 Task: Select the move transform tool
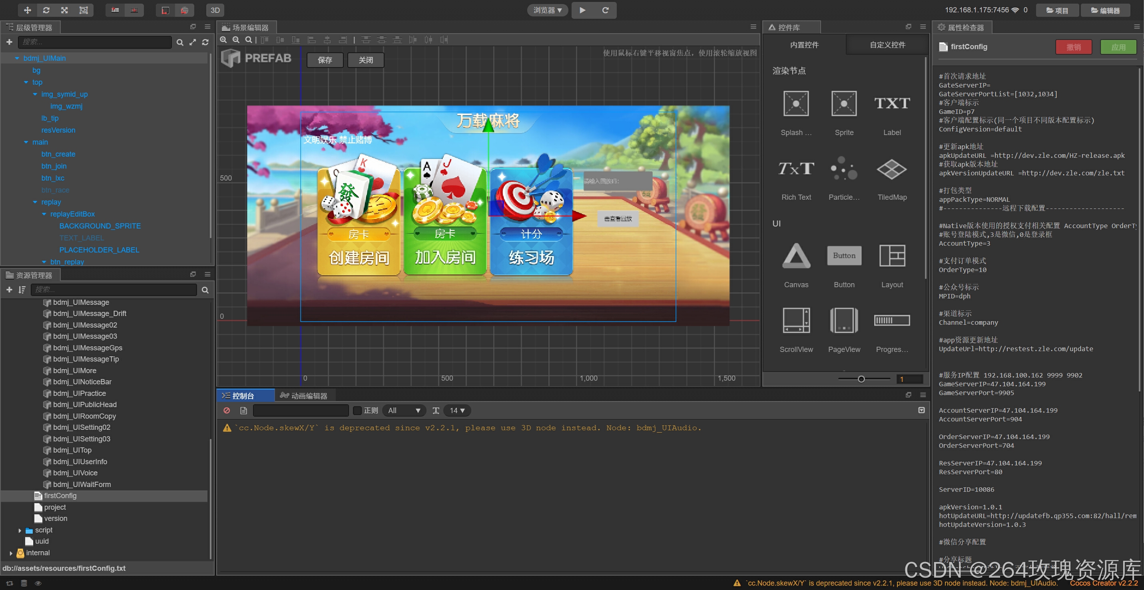[28, 10]
